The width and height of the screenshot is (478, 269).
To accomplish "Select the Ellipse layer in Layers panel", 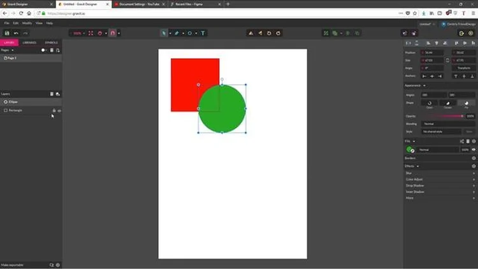I will point(31,102).
